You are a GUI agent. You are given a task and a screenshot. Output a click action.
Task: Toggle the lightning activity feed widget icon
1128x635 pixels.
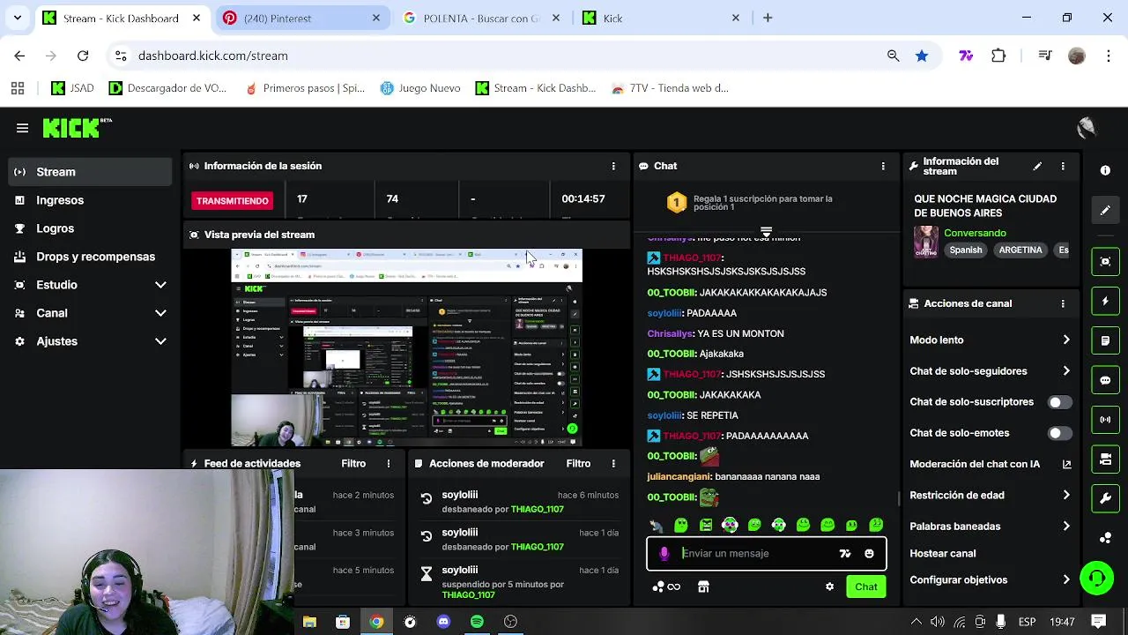[x=1105, y=302]
